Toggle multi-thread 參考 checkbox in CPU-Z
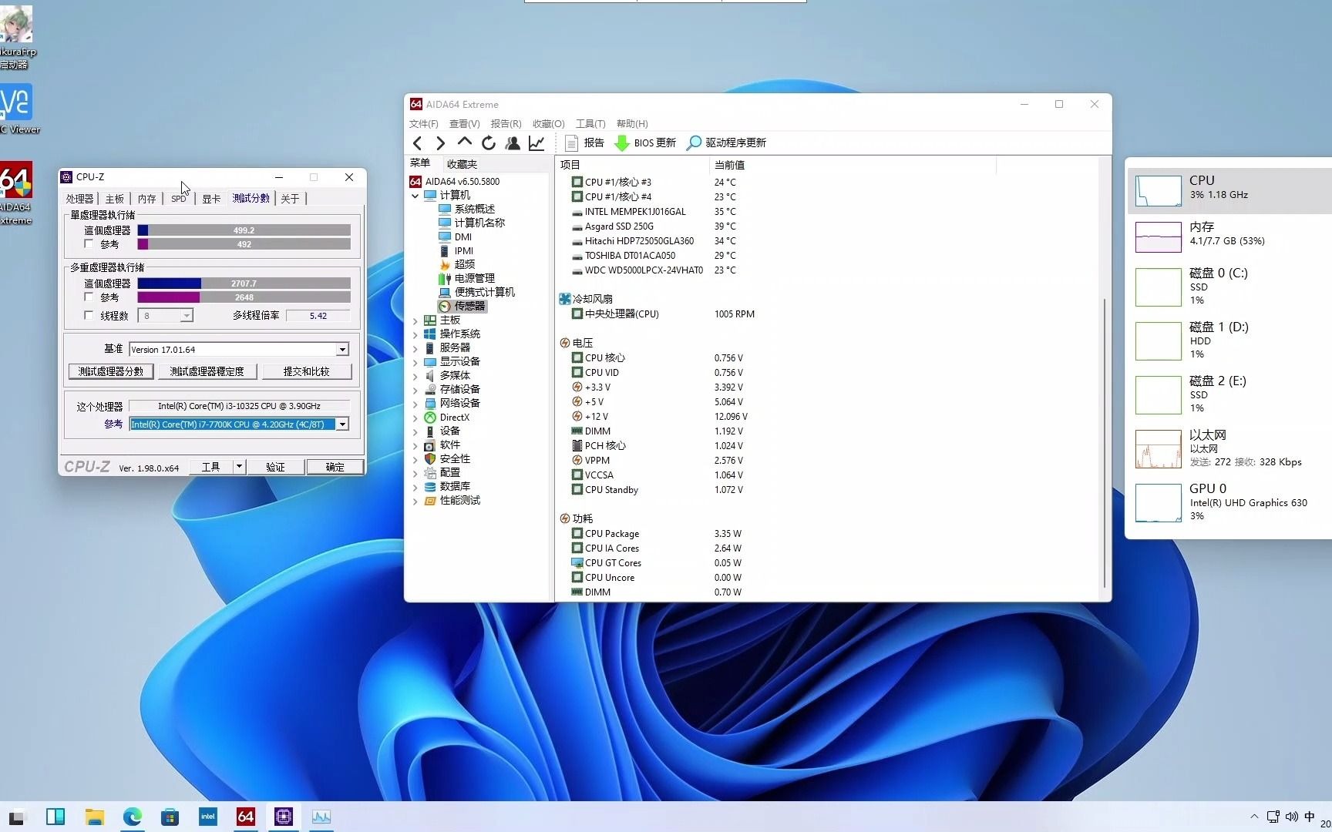 click(89, 297)
